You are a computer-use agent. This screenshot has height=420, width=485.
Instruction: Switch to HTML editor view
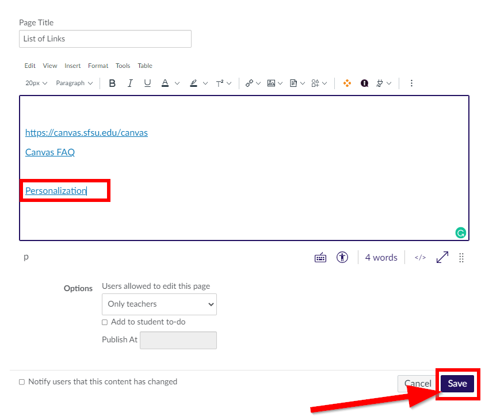[420, 257]
